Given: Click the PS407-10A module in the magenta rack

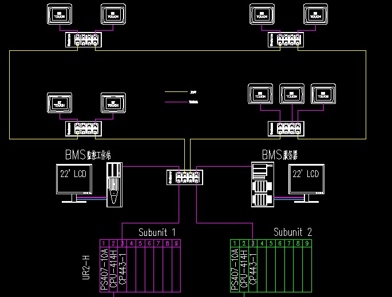Looking at the screenshot, I should tap(104, 269).
